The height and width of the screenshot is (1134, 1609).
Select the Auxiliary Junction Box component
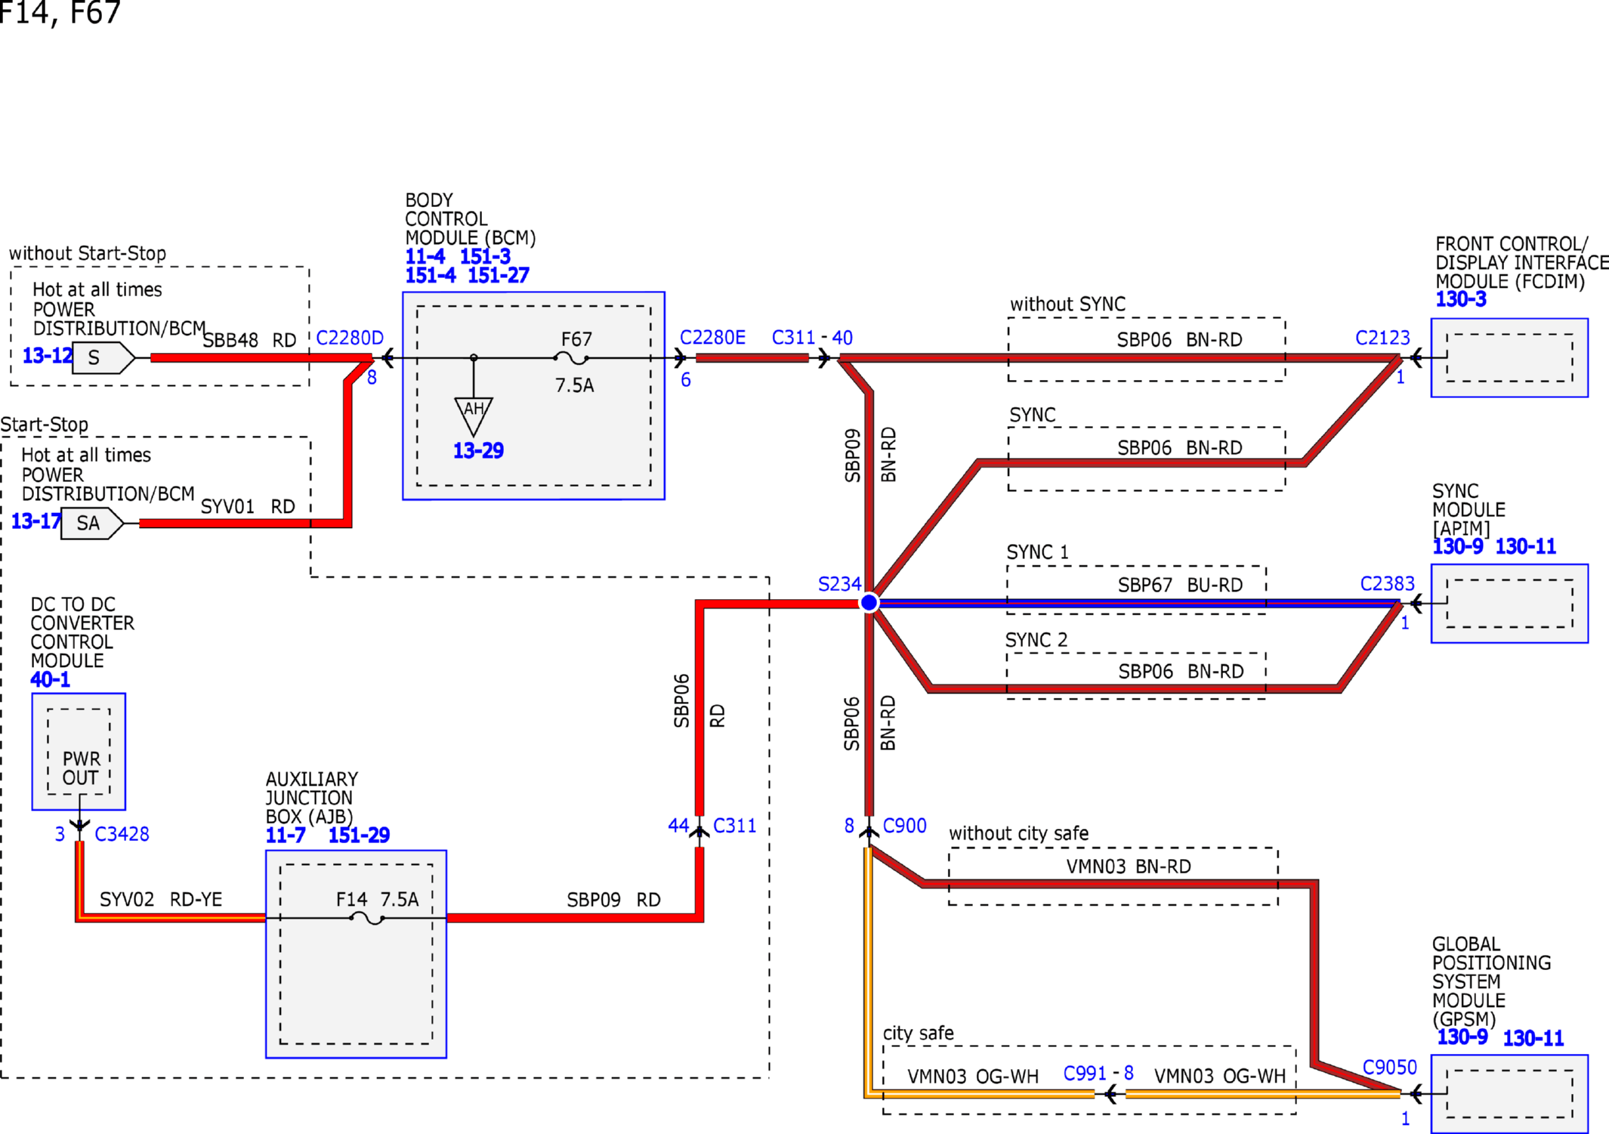point(356,954)
